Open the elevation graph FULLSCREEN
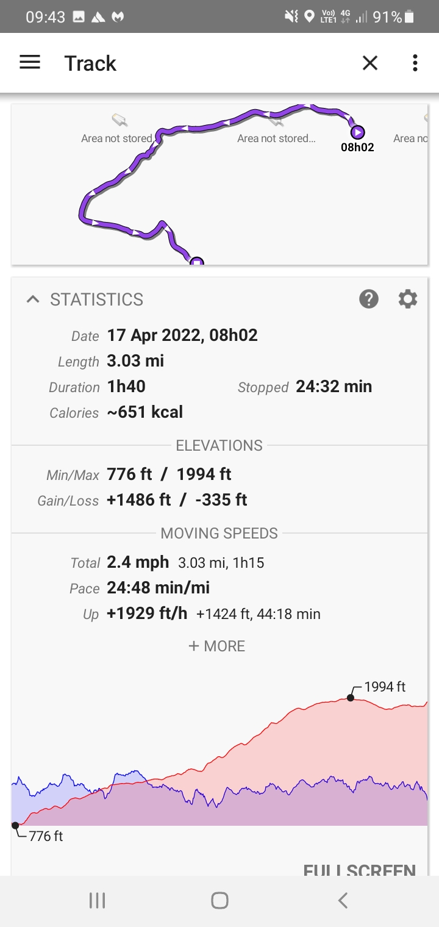Image resolution: width=439 pixels, height=927 pixels. coord(359,869)
